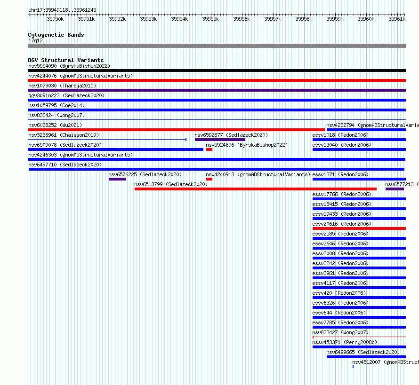419x385 pixels.
Task: Click the nsv4232794 variant label
Action: pos(372,125)
